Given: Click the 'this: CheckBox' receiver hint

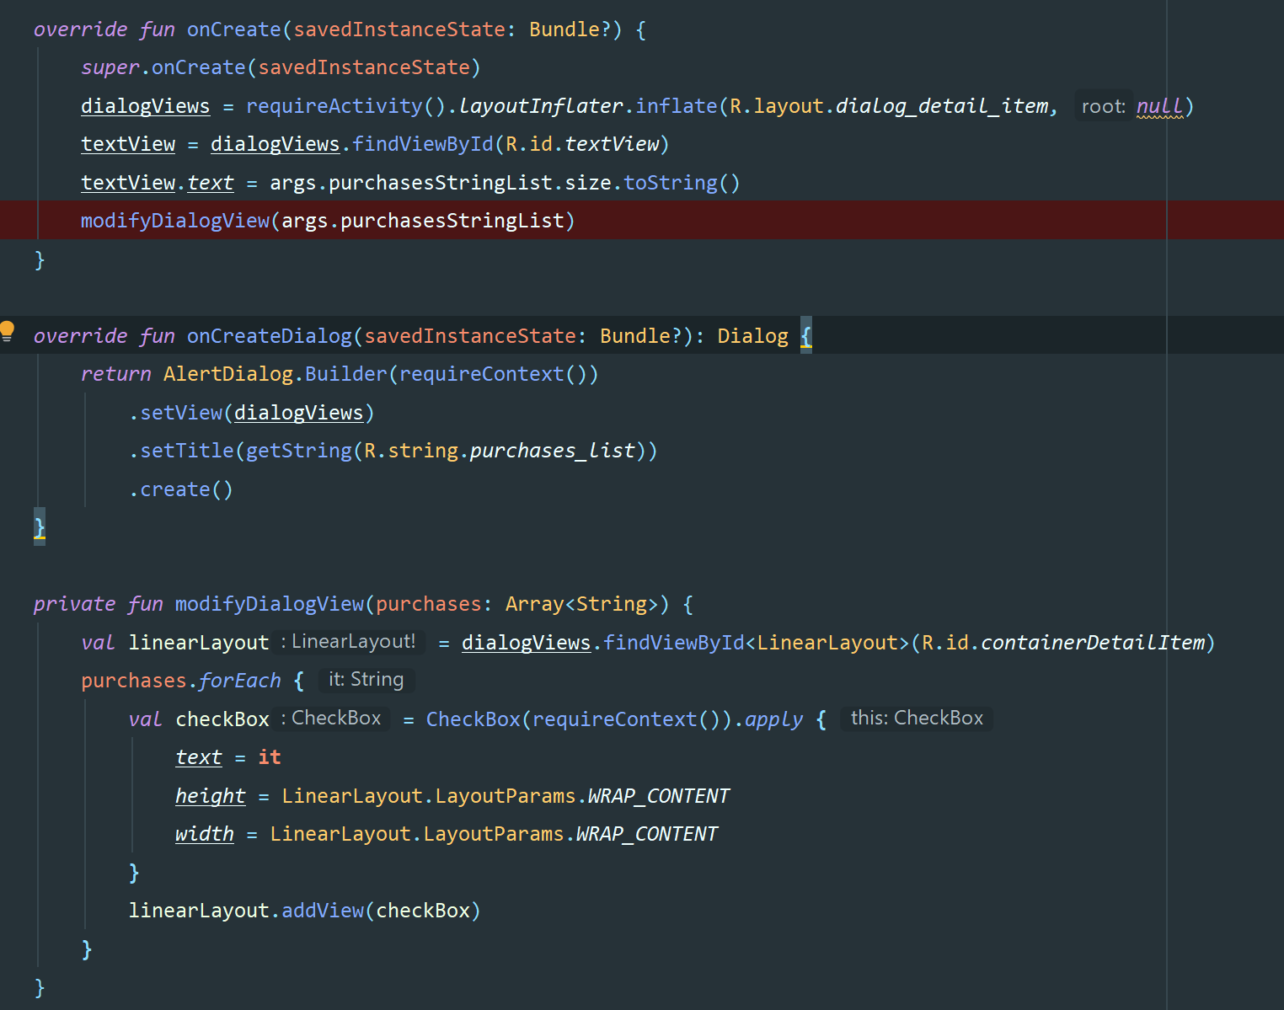Looking at the screenshot, I should click(917, 719).
